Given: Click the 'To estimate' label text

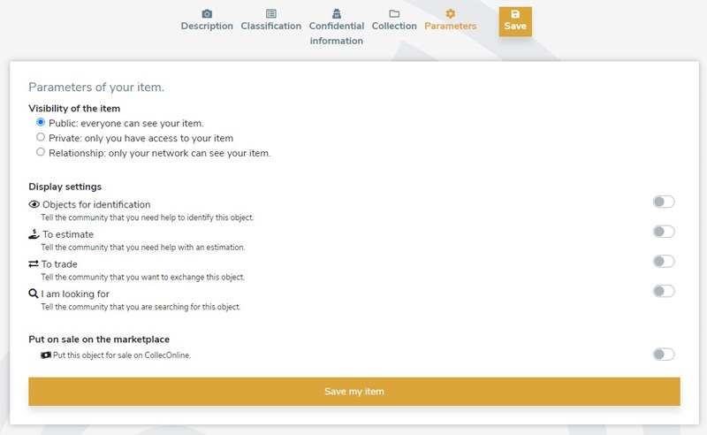Looking at the screenshot, I should pyautogui.click(x=68, y=234).
